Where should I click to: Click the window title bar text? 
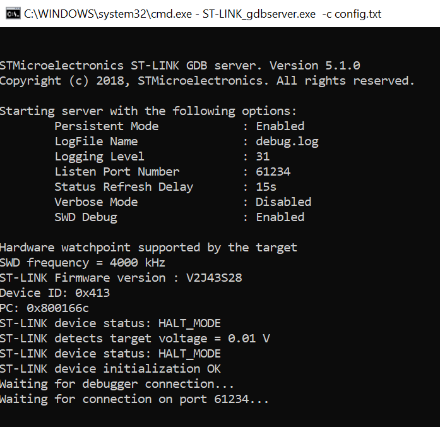202,14
